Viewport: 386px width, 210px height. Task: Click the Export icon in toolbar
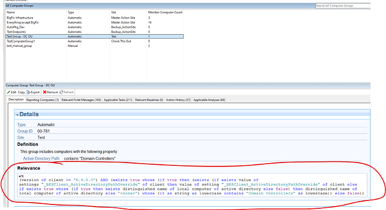click(x=29, y=92)
